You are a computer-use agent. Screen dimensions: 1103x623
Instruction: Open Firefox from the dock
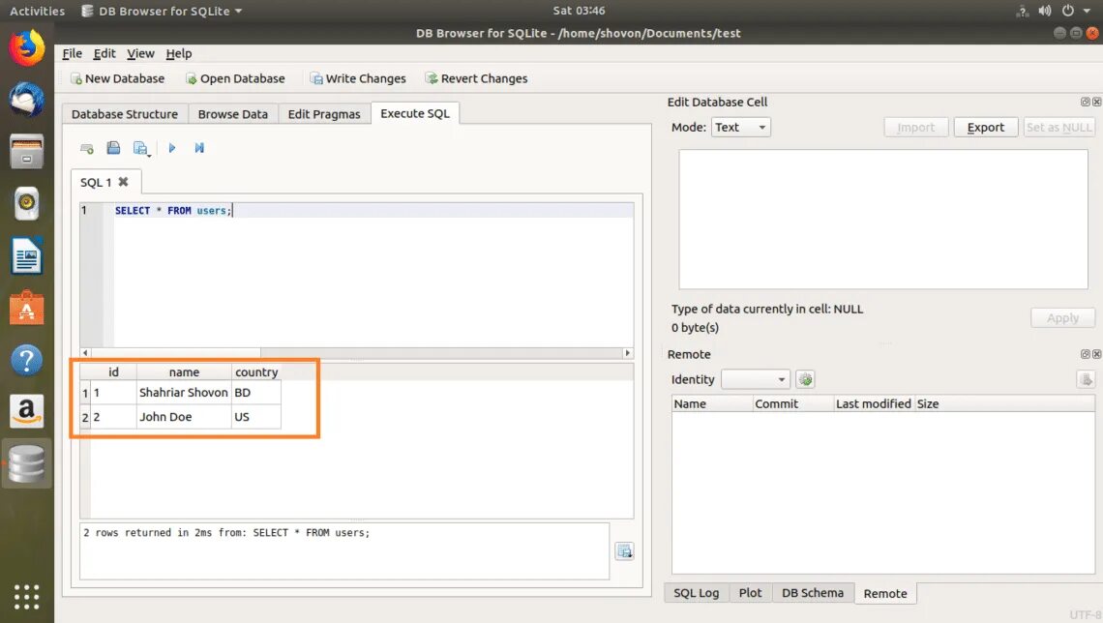(x=27, y=48)
